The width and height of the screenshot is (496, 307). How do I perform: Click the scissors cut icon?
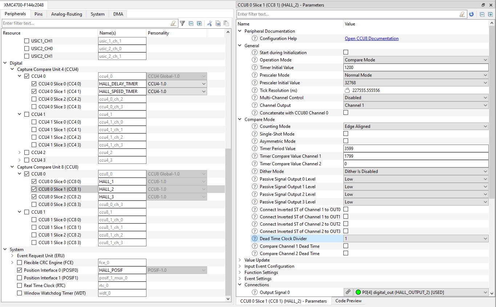click(x=210, y=23)
